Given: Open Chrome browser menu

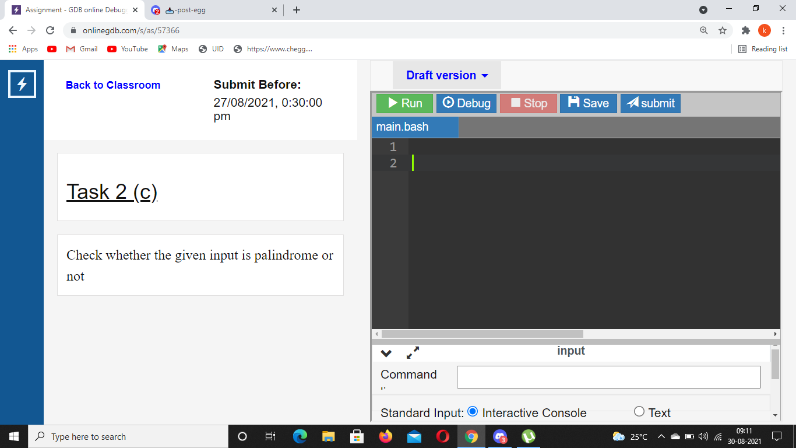Looking at the screenshot, I should click(784, 30).
